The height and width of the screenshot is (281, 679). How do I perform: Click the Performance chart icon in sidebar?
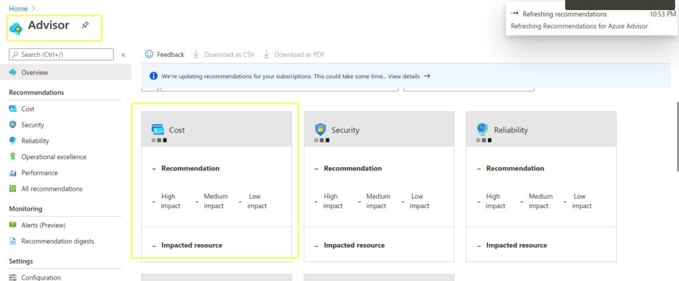(13, 173)
